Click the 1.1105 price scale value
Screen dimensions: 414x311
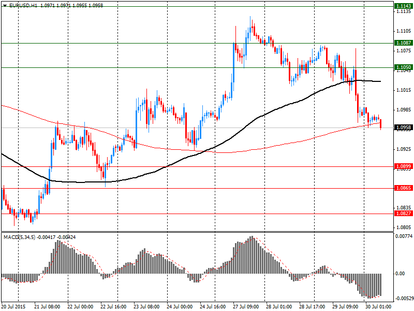tap(404, 31)
